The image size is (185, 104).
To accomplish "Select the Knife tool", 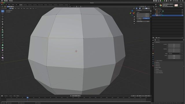I will coord(3,42).
